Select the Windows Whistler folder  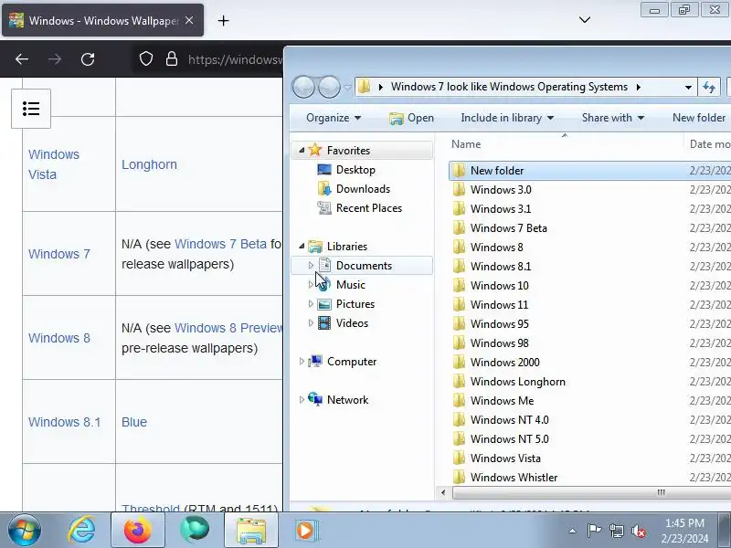coord(514,477)
